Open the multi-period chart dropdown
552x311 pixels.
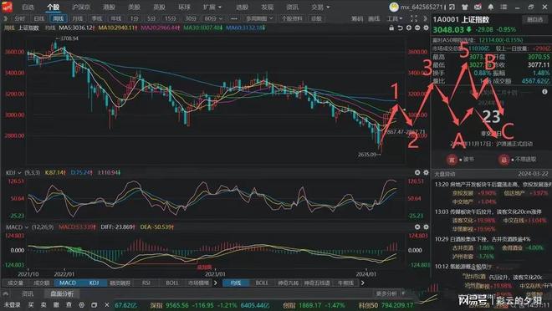pyautogui.click(x=259, y=18)
